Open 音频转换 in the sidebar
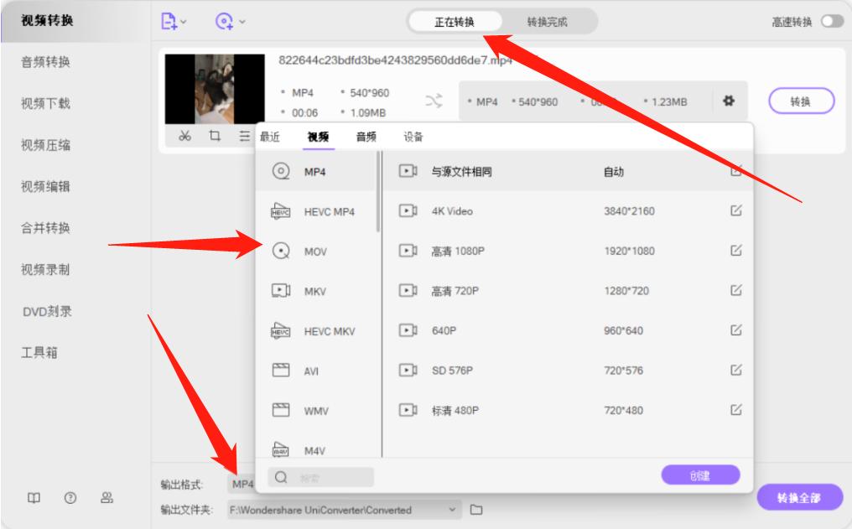 [x=45, y=62]
